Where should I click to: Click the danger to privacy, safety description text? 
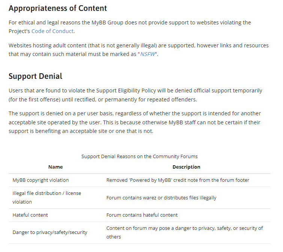click(x=185, y=232)
